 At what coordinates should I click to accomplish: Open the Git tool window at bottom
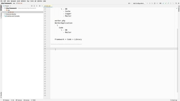(x=12, y=100)
